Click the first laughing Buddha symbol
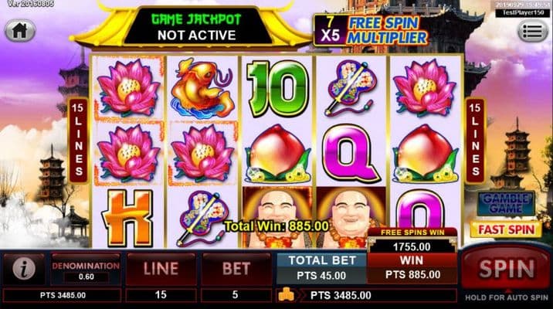 [x=277, y=217]
